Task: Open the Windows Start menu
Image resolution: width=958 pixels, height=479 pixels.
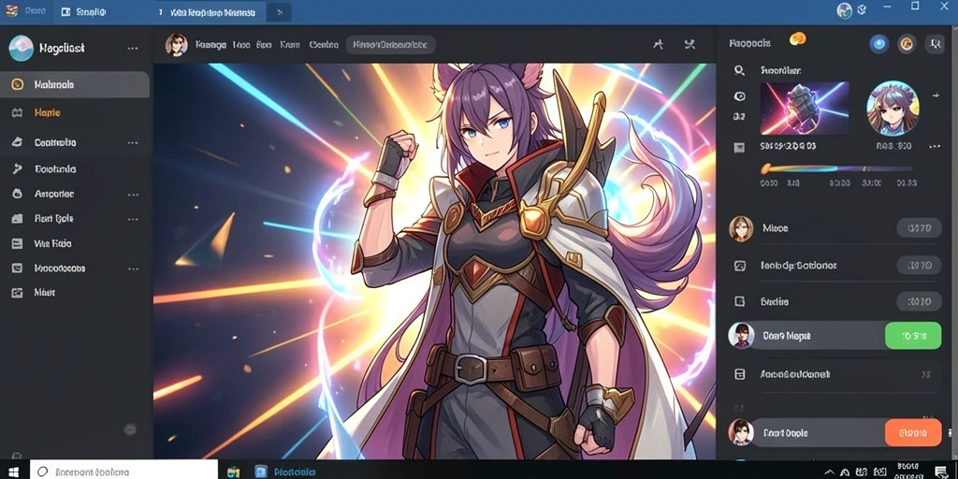Action: 12,472
